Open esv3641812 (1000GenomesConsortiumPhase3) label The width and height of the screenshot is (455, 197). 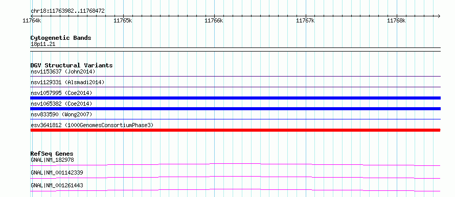tap(92, 125)
